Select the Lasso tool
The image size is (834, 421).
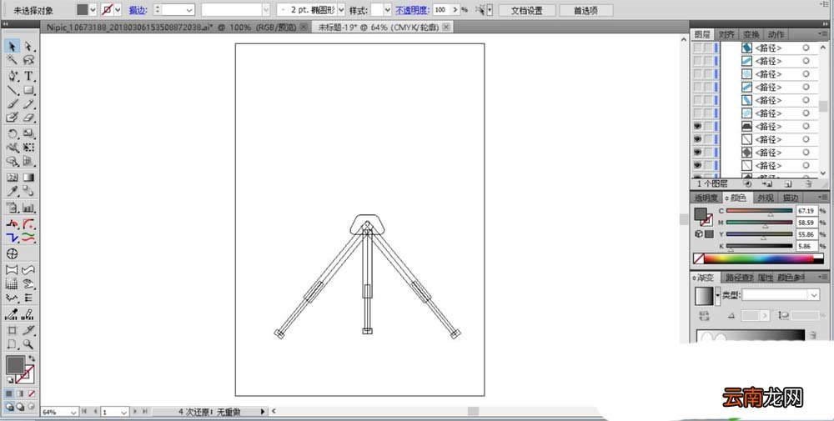(28, 60)
